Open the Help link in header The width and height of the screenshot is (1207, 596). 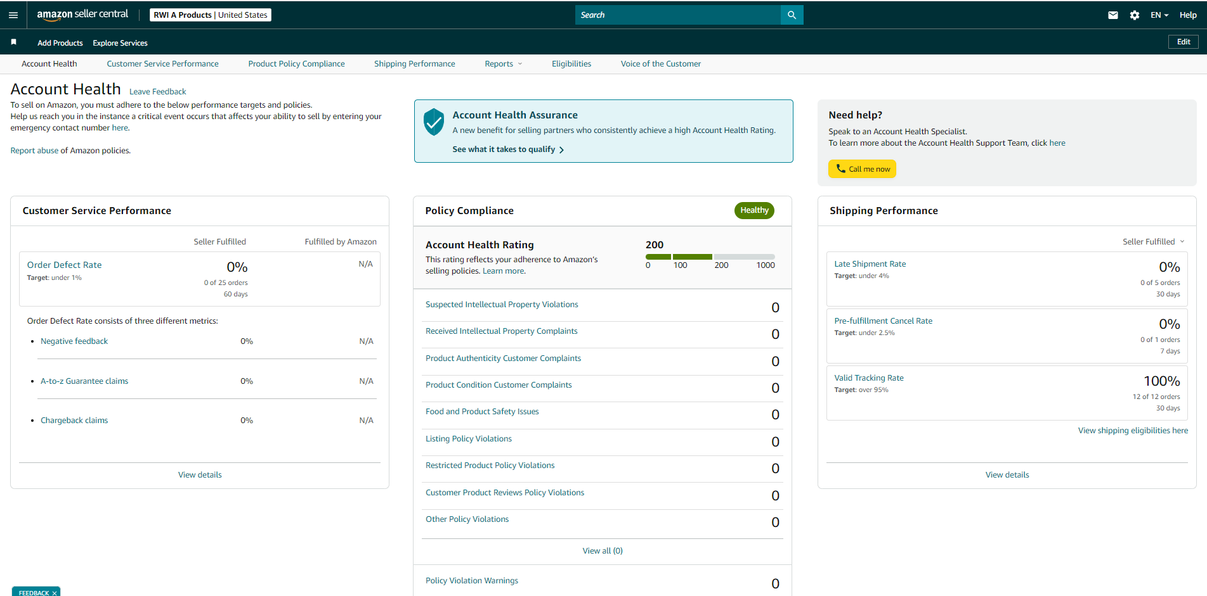[1188, 15]
